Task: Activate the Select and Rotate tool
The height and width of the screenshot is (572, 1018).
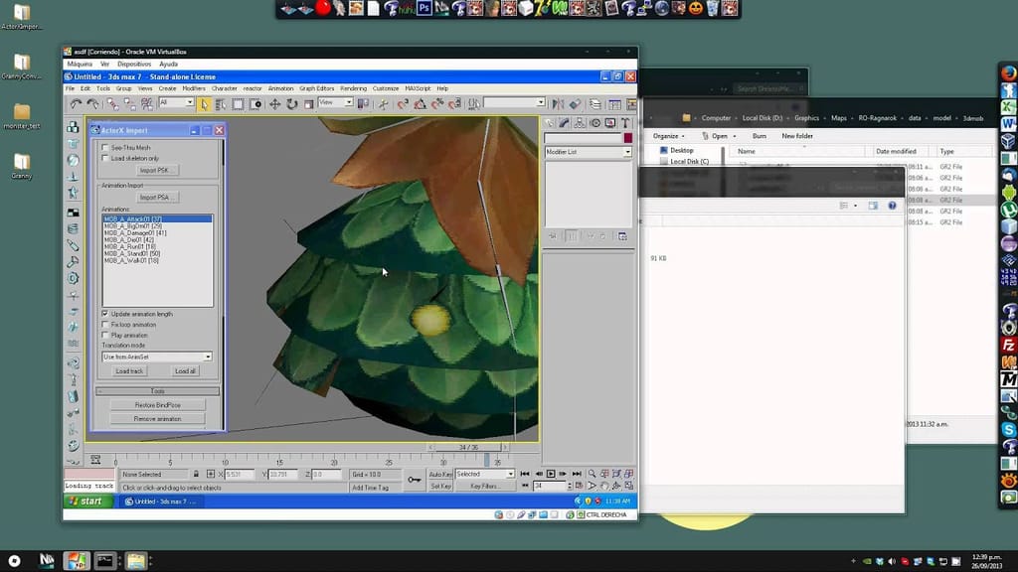Action: pyautogui.click(x=292, y=103)
